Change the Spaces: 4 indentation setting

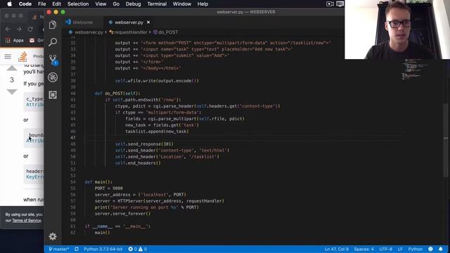coord(364,249)
